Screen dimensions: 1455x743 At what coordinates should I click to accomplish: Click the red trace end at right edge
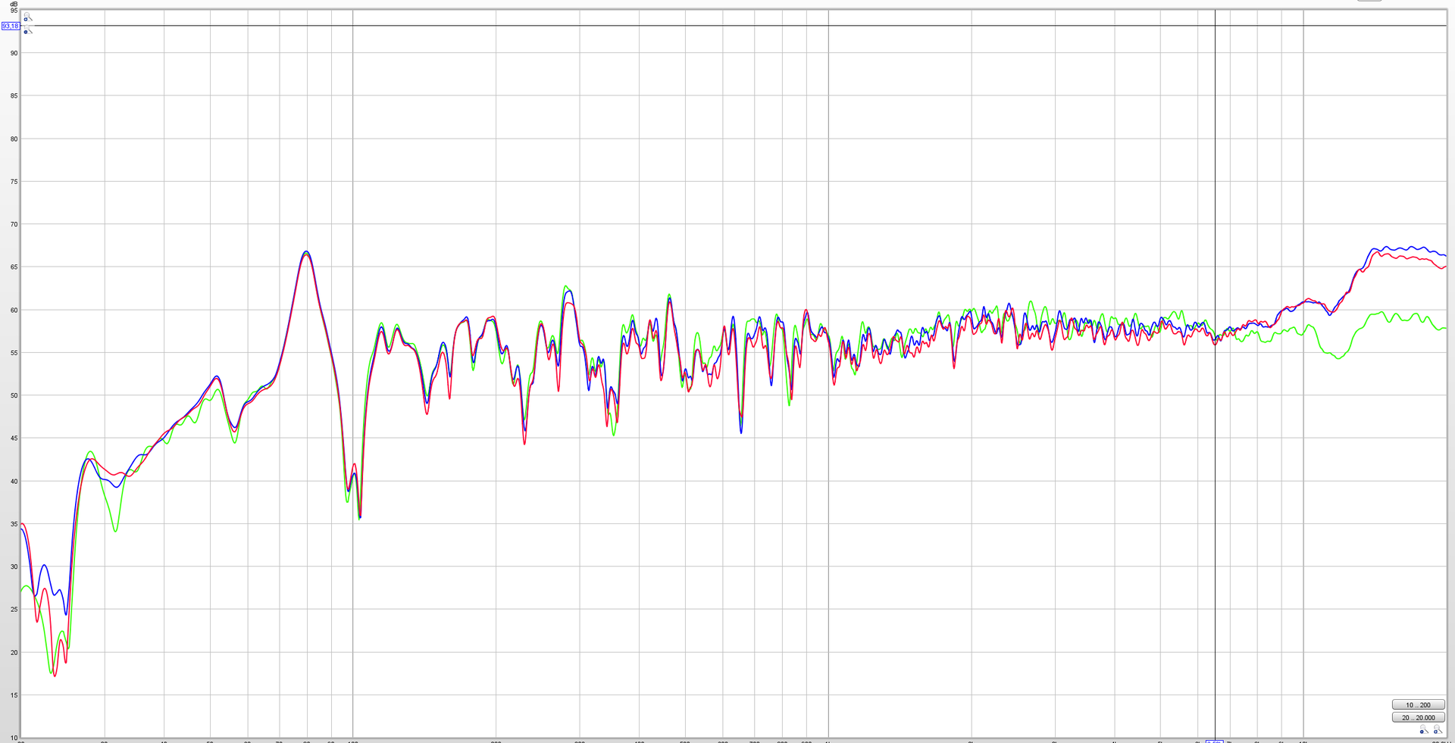click(1444, 267)
